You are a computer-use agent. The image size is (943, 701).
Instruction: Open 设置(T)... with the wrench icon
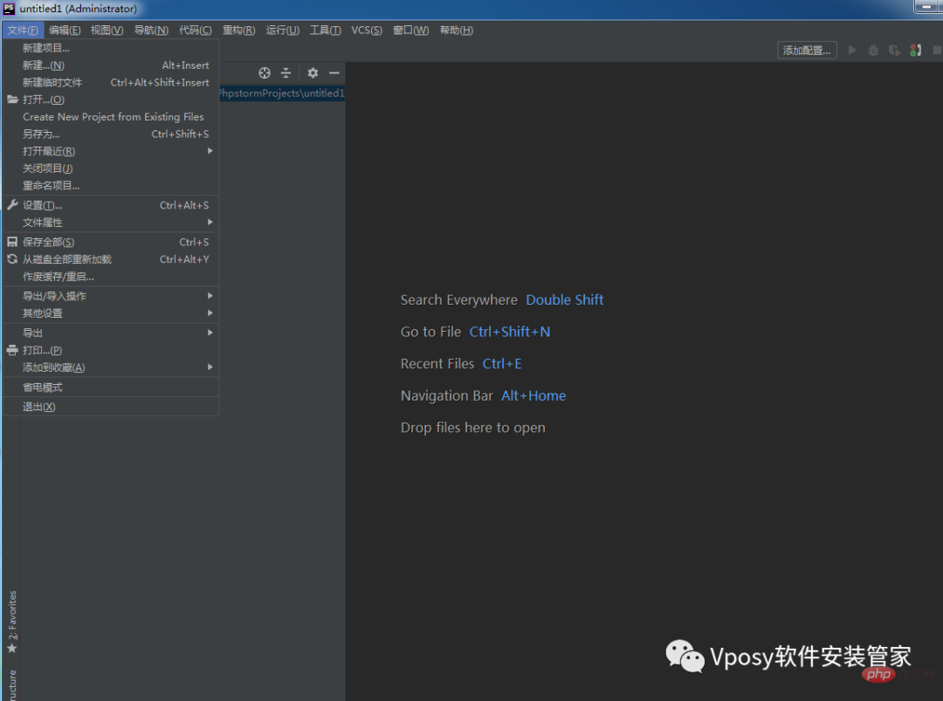coord(111,206)
